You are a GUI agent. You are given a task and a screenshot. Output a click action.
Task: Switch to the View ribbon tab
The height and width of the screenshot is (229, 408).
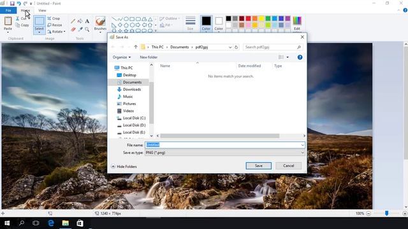pyautogui.click(x=42, y=10)
